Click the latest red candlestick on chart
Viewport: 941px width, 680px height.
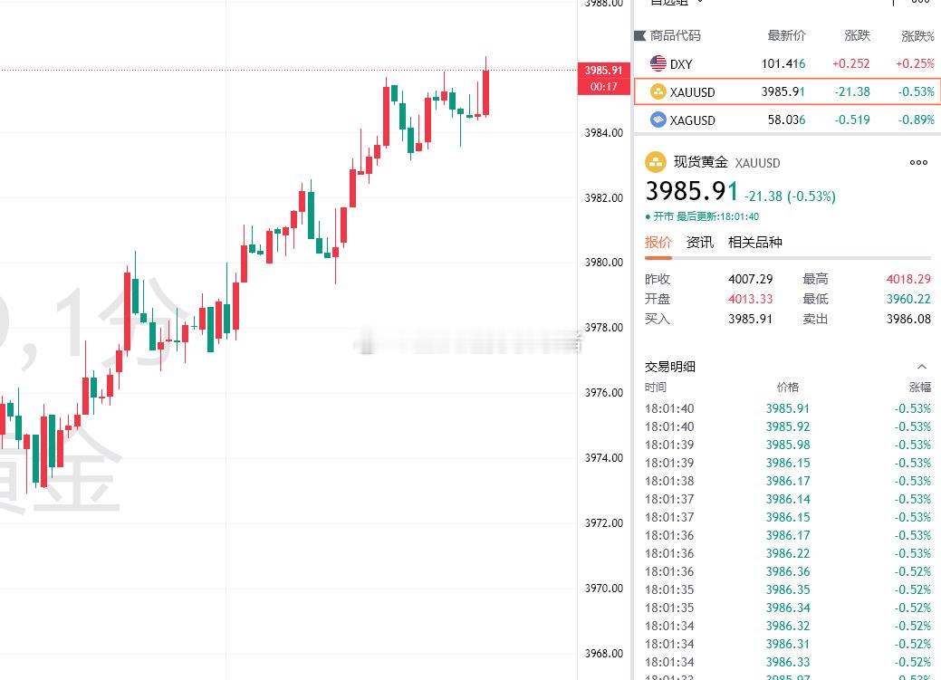point(485,91)
